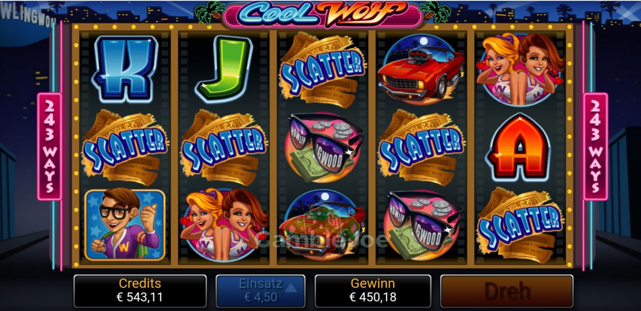Click the left 243 Ways neon sign
The image size is (641, 311).
50,147
